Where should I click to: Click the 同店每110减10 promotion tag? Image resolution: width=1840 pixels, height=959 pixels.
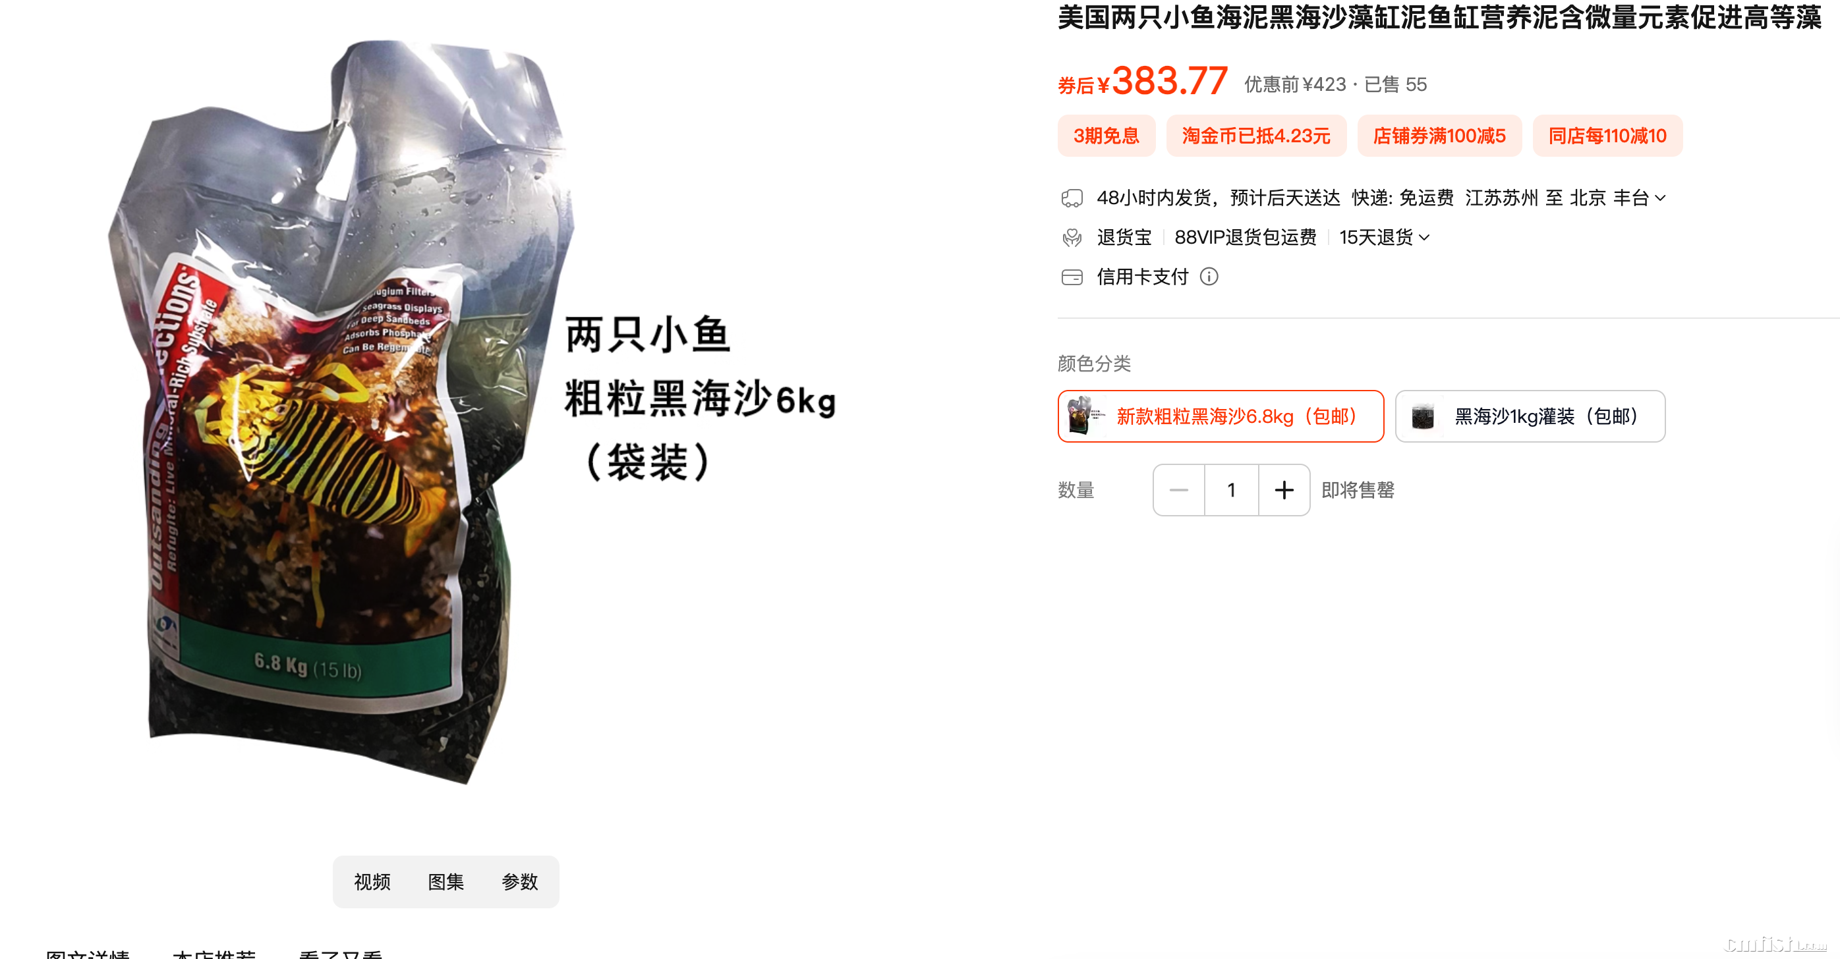(1607, 136)
